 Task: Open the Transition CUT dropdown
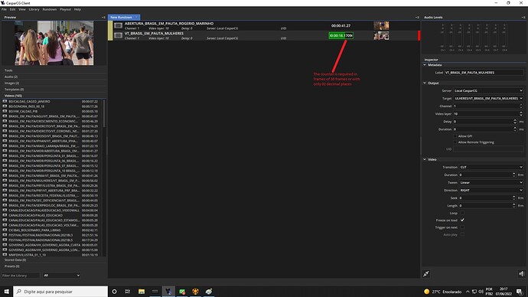tap(491, 167)
